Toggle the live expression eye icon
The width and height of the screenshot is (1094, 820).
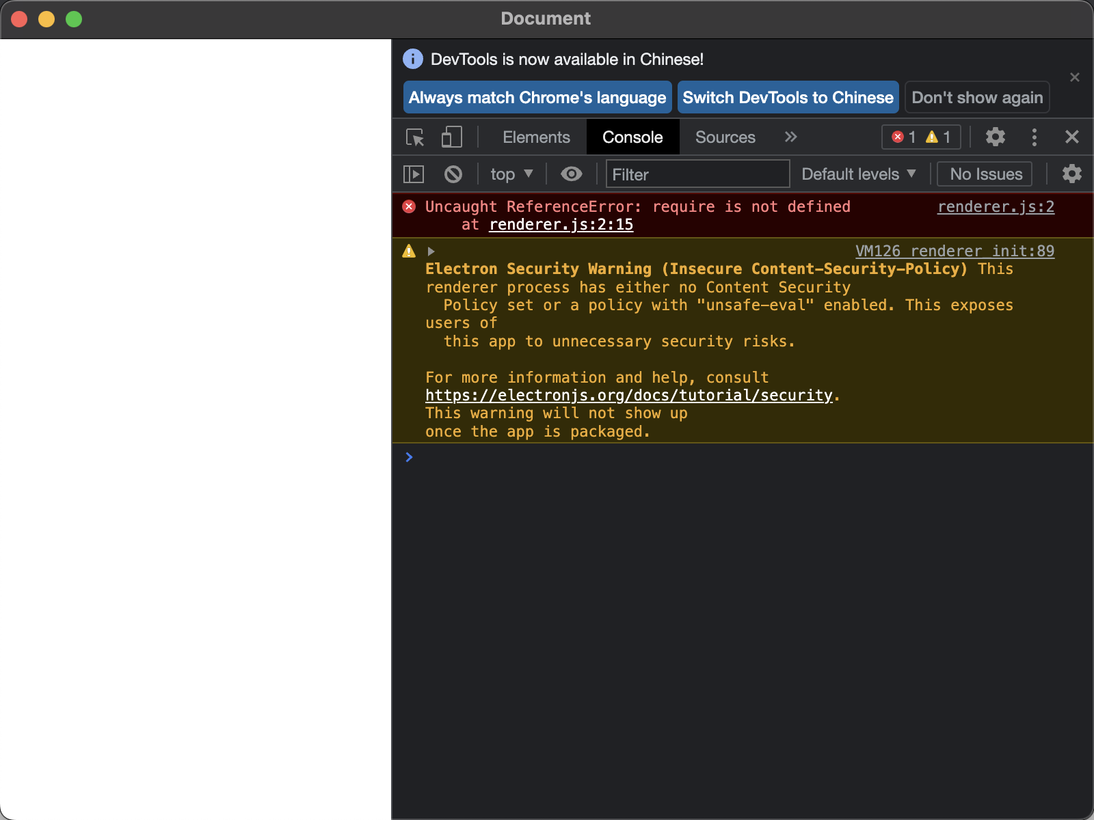pos(571,174)
